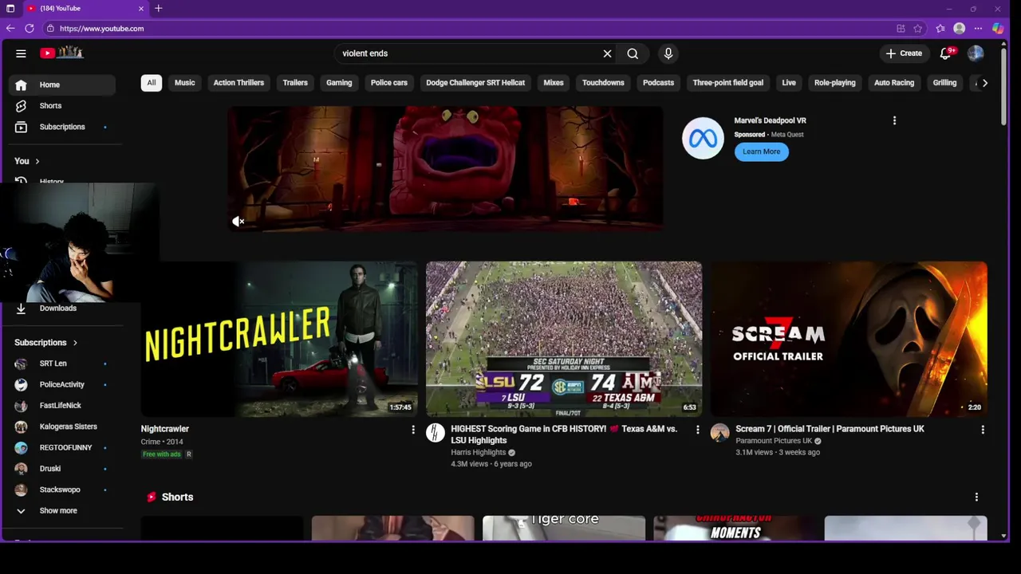This screenshot has width=1021, height=574.
Task: Start voice search with the microphone icon
Action: 668,53
